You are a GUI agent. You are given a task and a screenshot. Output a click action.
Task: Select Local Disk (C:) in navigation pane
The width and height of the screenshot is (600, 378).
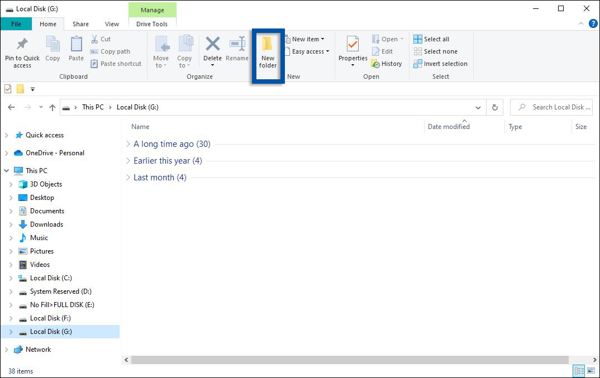(x=51, y=278)
